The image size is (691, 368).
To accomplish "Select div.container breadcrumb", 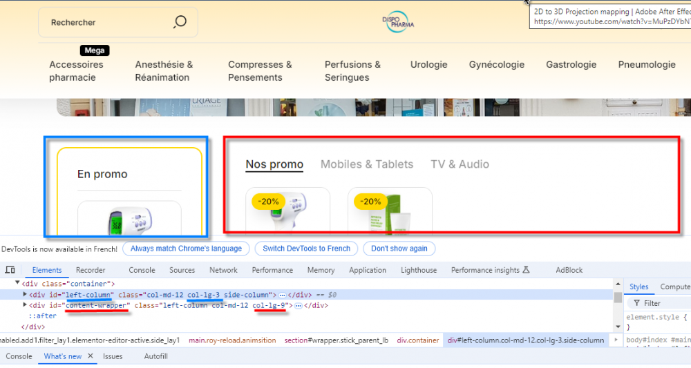I will 418,340.
